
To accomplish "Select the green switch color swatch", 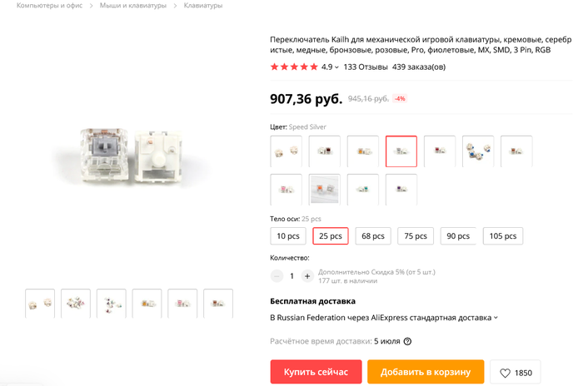I will tap(362, 189).
